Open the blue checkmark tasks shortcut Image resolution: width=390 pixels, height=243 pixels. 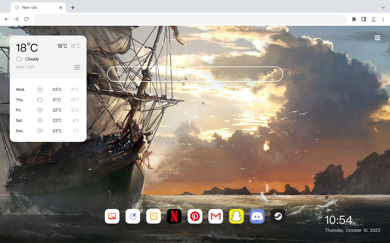point(133,216)
